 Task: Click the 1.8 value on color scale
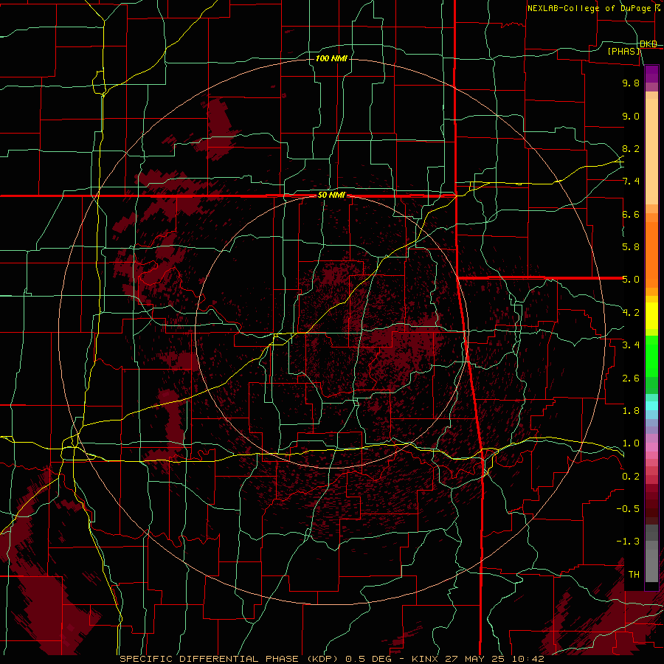631,411
